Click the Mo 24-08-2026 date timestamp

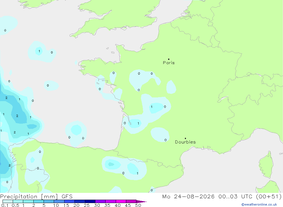[x=188, y=196]
